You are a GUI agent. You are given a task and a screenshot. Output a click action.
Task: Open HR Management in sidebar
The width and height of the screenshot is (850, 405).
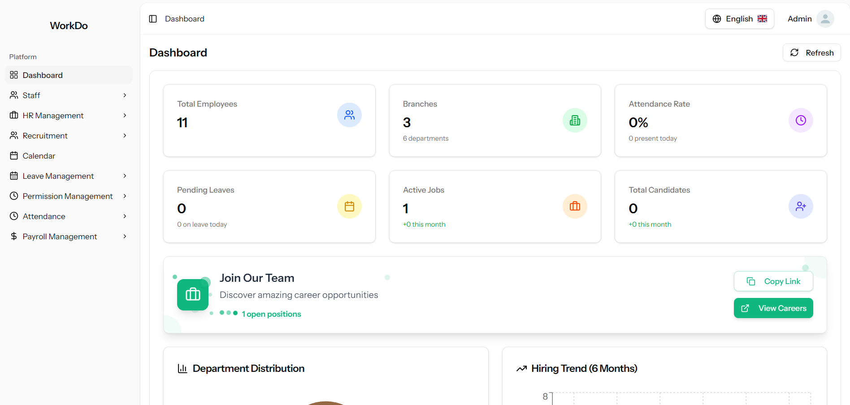[x=69, y=115]
